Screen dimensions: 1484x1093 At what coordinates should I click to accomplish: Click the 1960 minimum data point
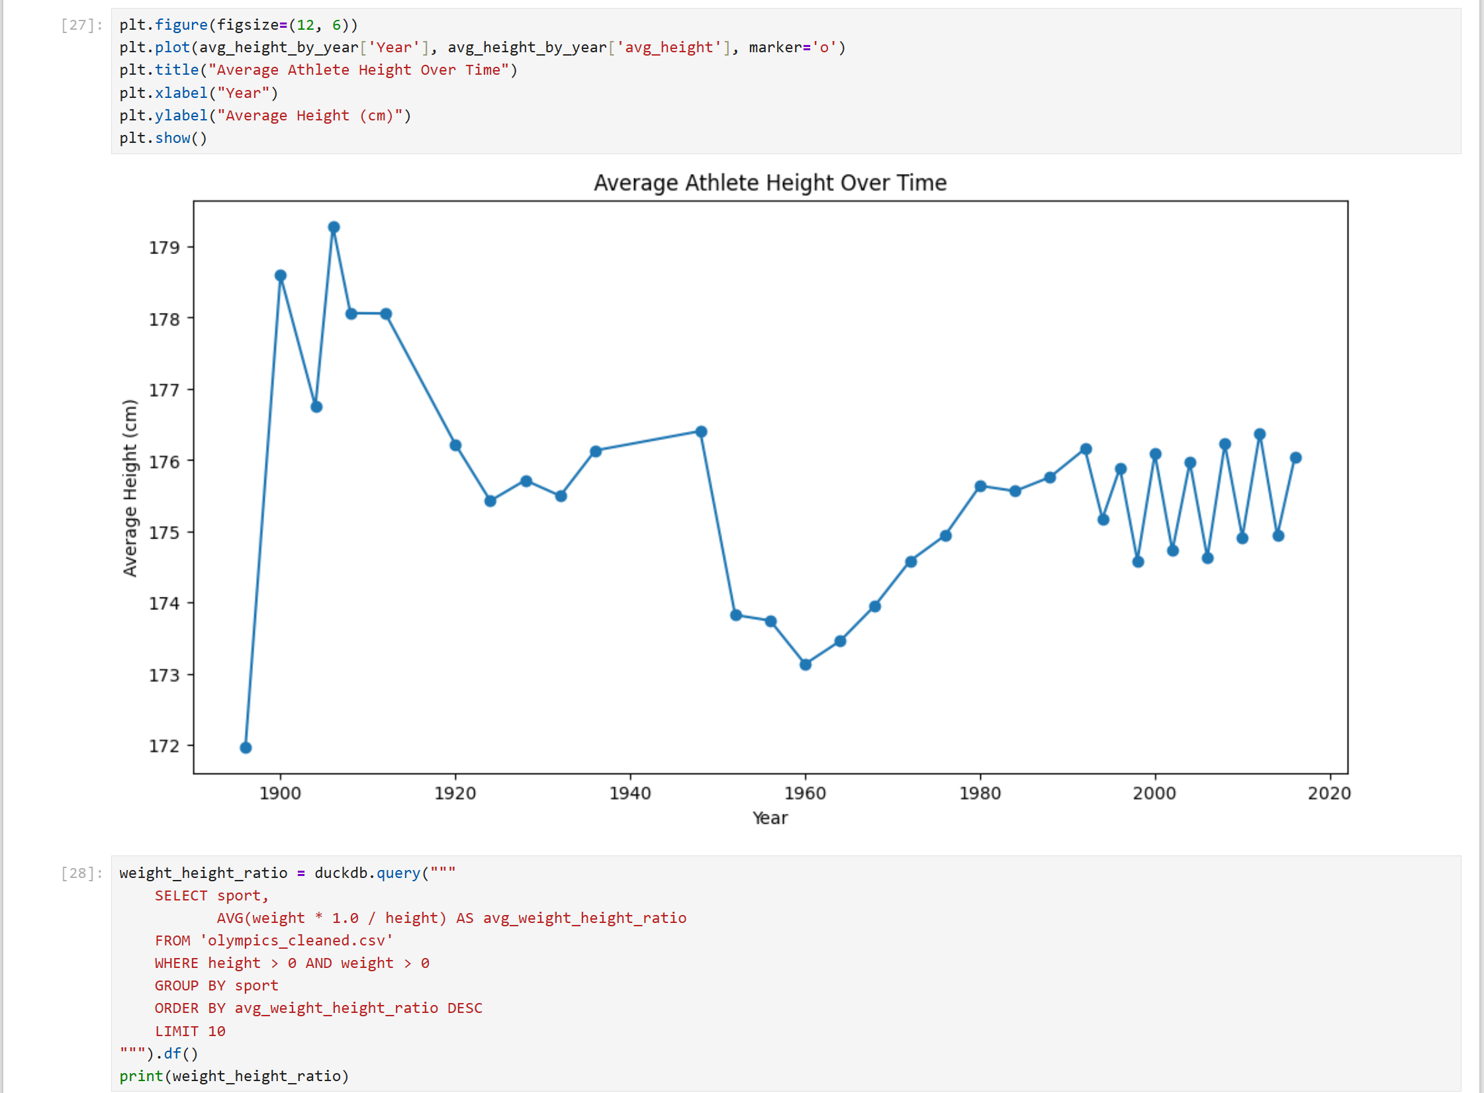click(x=806, y=664)
